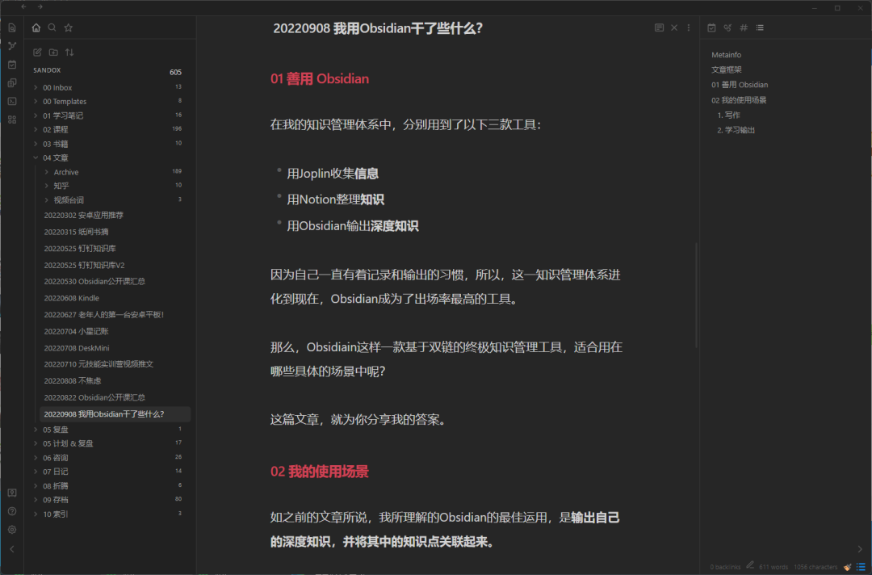Open graph view from left ribbon
This screenshot has width=872, height=575.
(x=11, y=46)
